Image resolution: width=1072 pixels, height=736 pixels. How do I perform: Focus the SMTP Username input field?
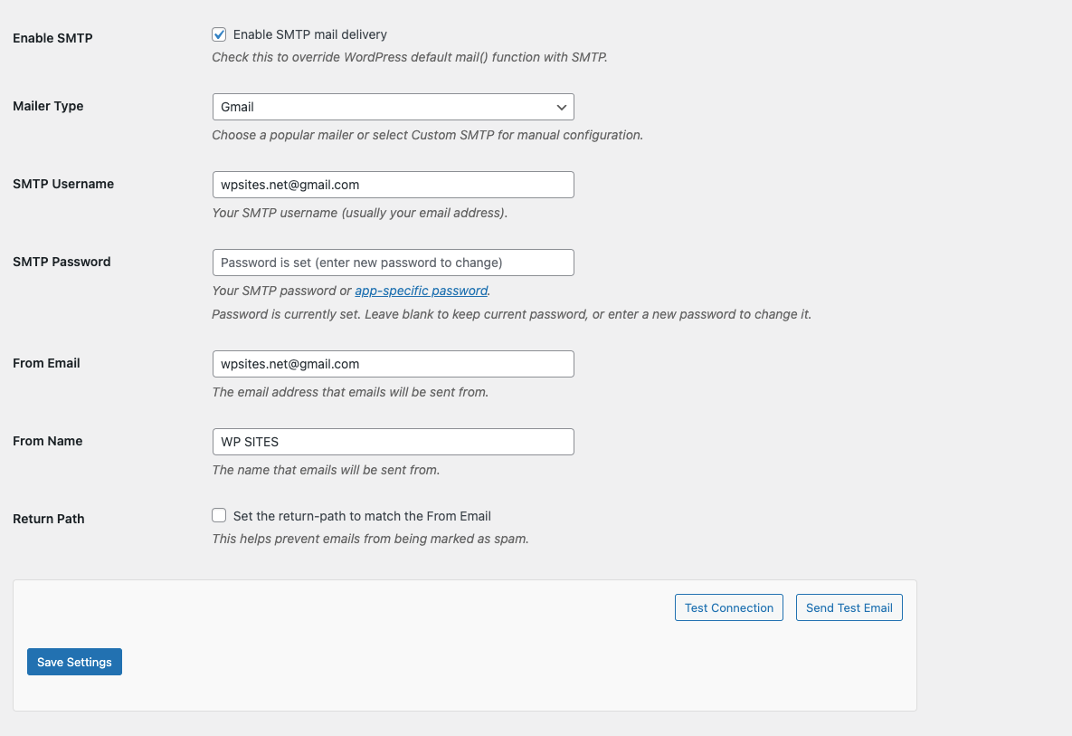(393, 185)
